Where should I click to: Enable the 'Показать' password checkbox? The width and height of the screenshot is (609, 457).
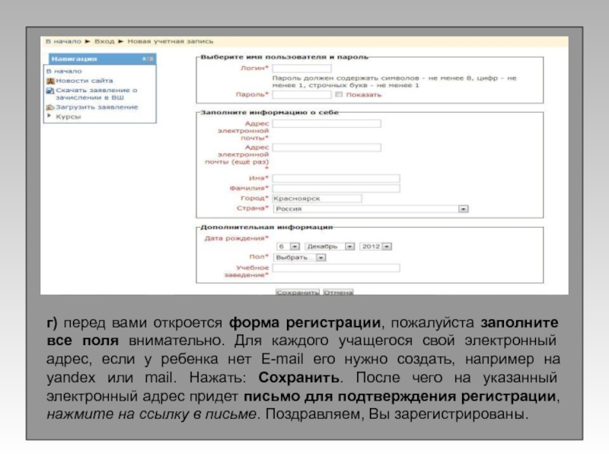pyautogui.click(x=339, y=94)
